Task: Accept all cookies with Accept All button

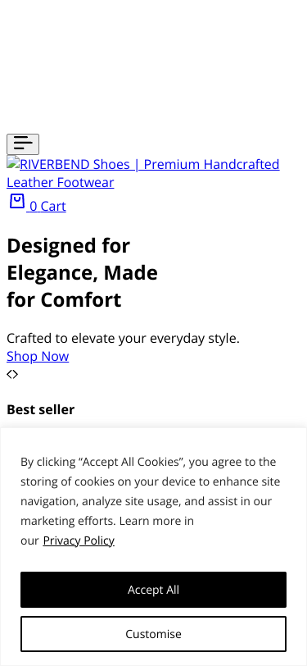Action: [x=154, y=590]
